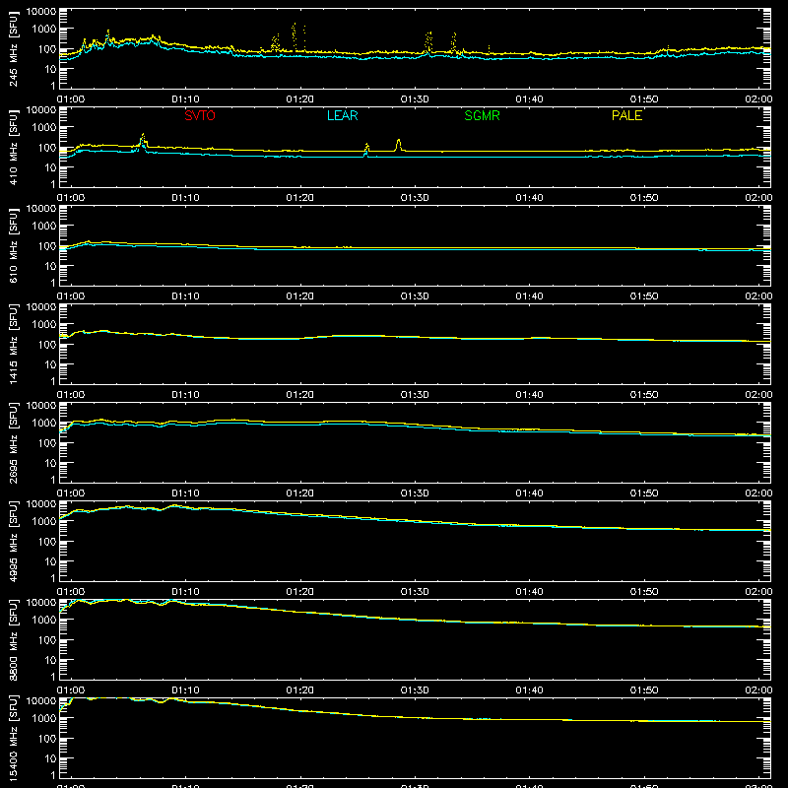Click 01:30 tick label below 2695 MHz panel
The width and height of the screenshot is (788, 788).
coord(415,493)
